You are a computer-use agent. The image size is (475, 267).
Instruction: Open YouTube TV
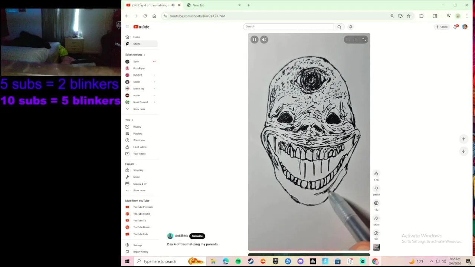pos(141,221)
